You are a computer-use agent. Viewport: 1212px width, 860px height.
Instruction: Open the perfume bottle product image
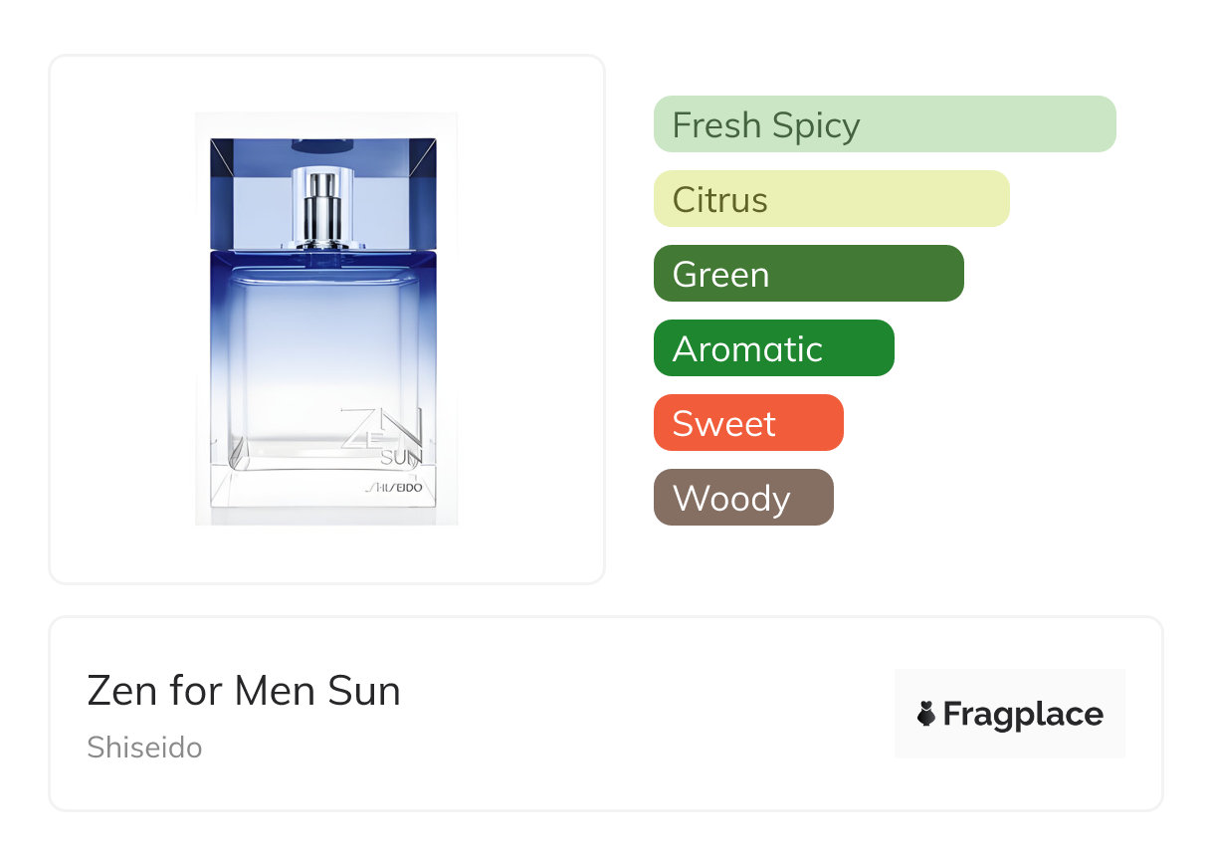326,319
